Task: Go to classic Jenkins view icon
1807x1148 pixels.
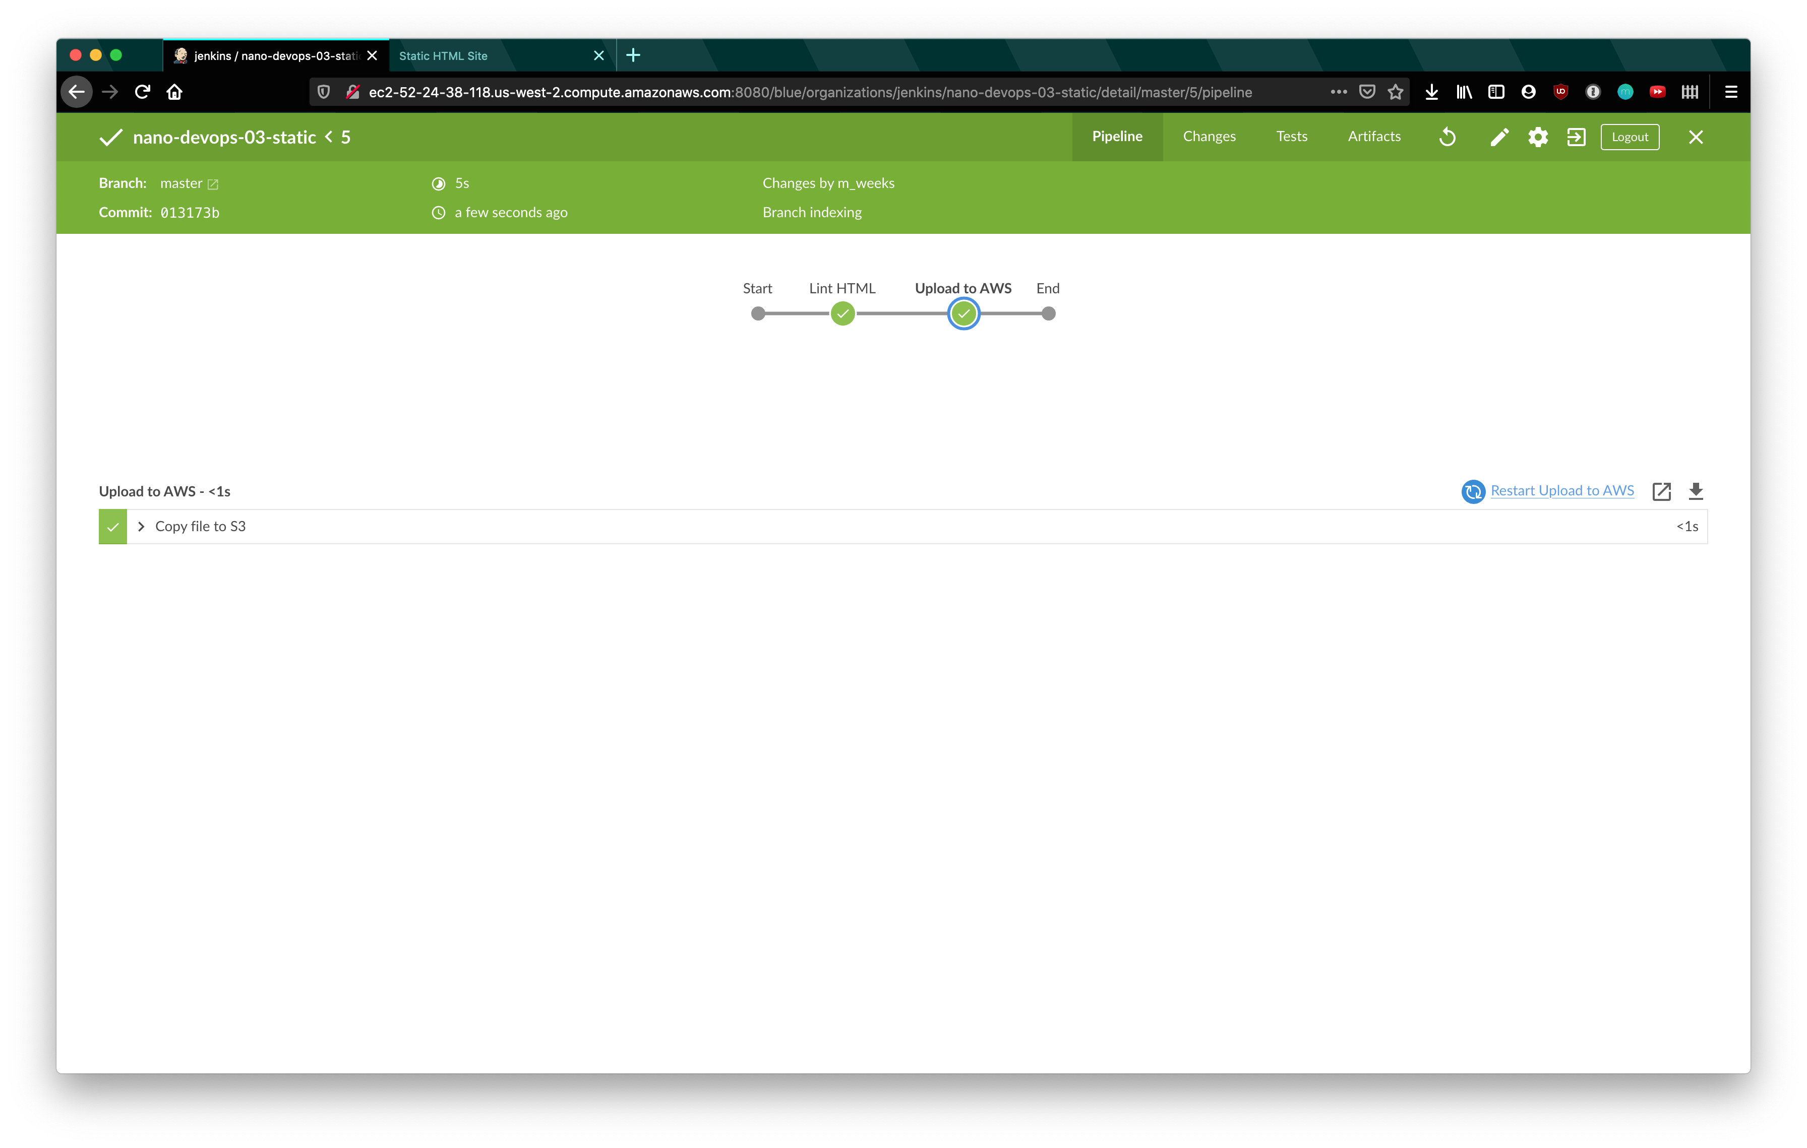Action: pyautogui.click(x=1576, y=137)
